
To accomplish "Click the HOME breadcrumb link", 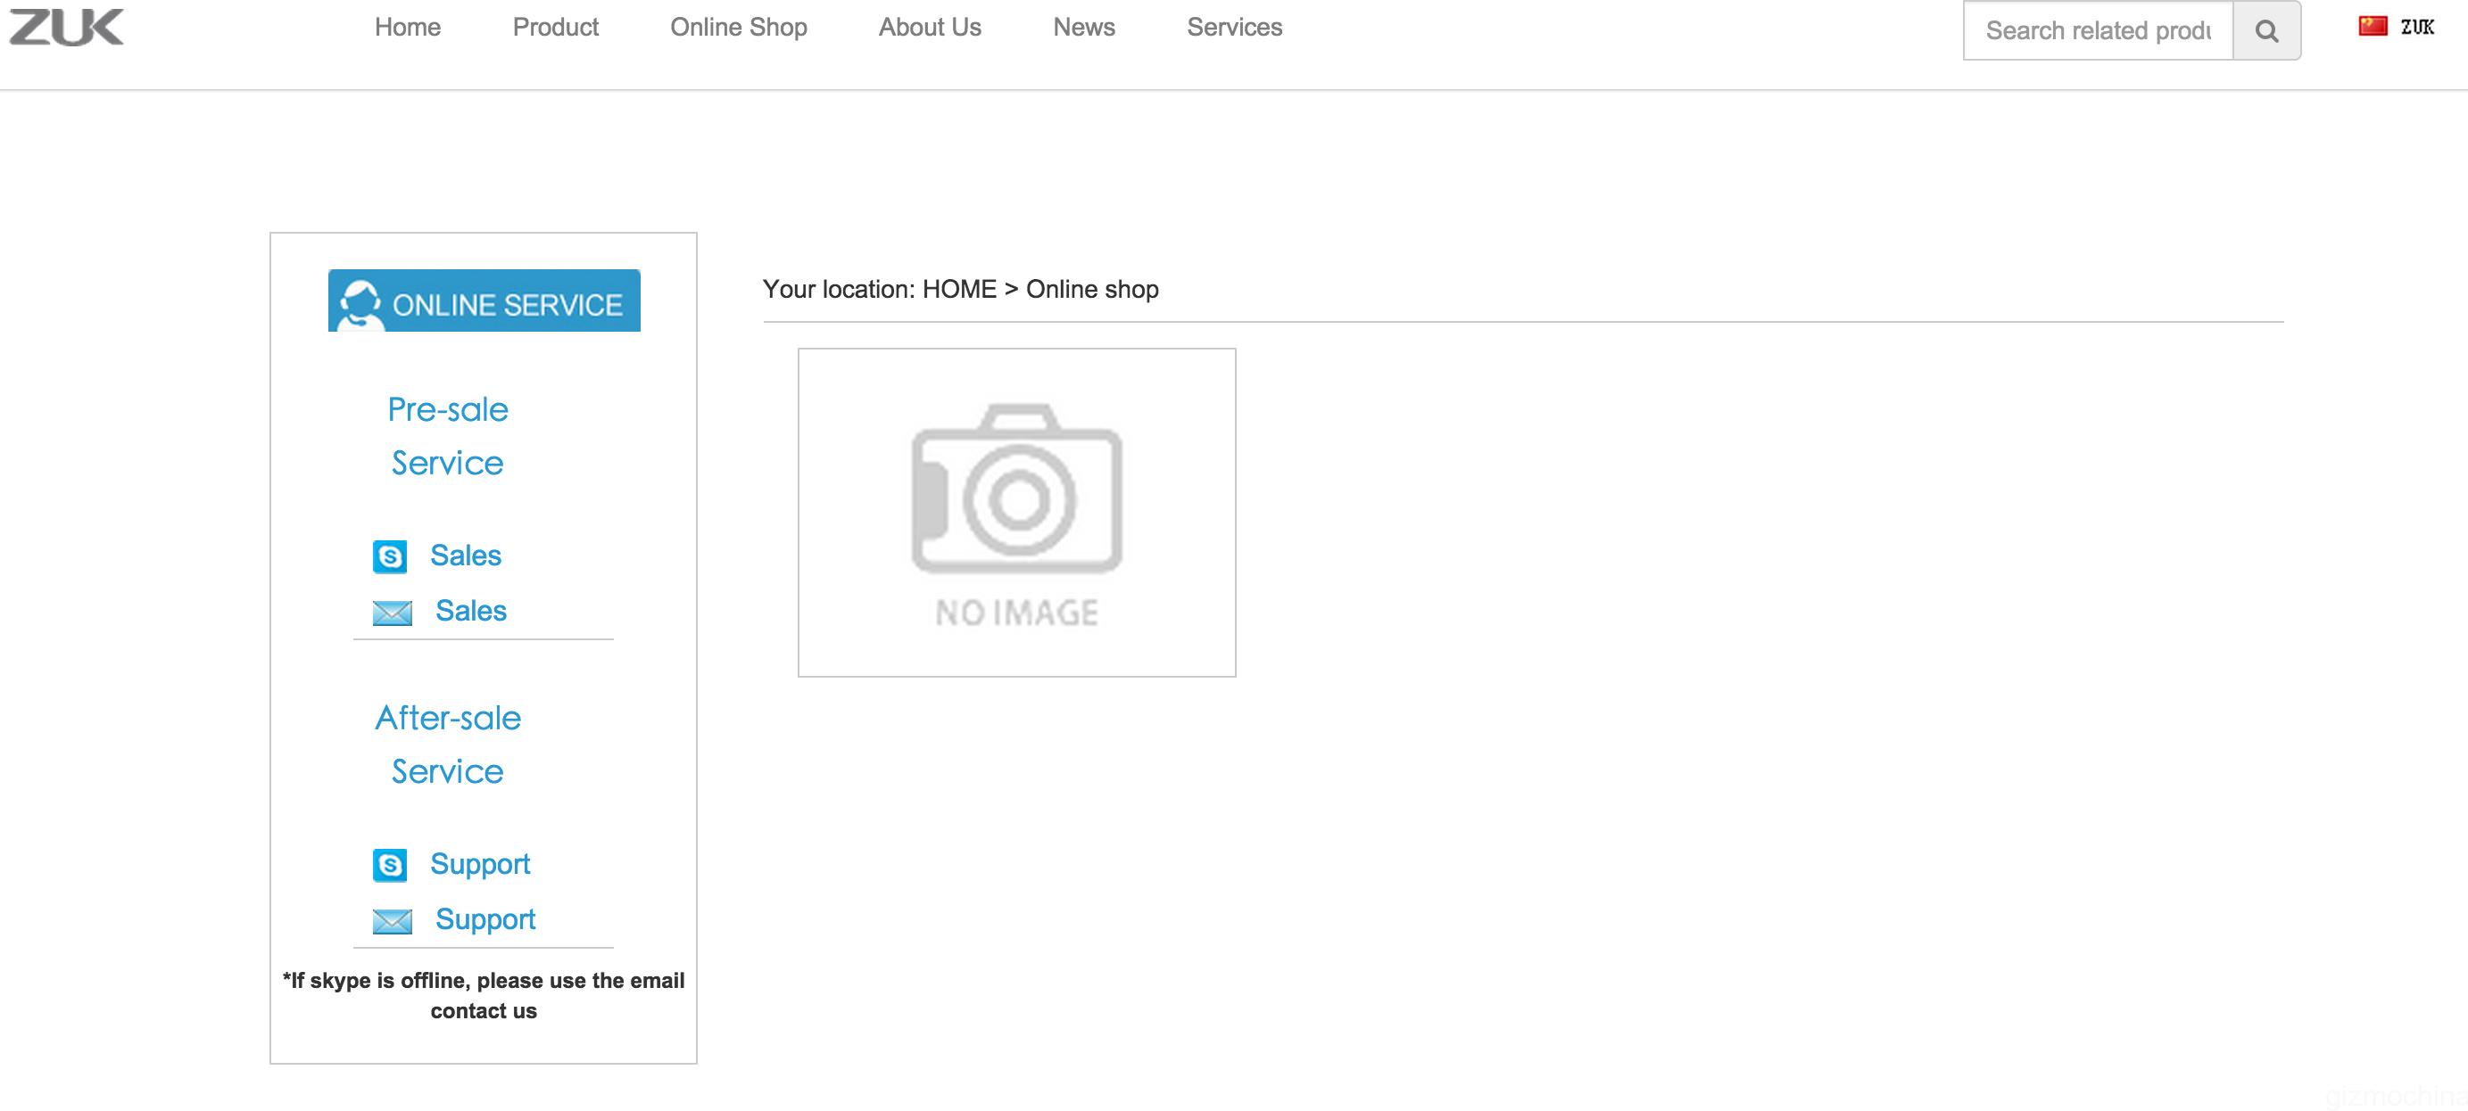I will tap(959, 288).
